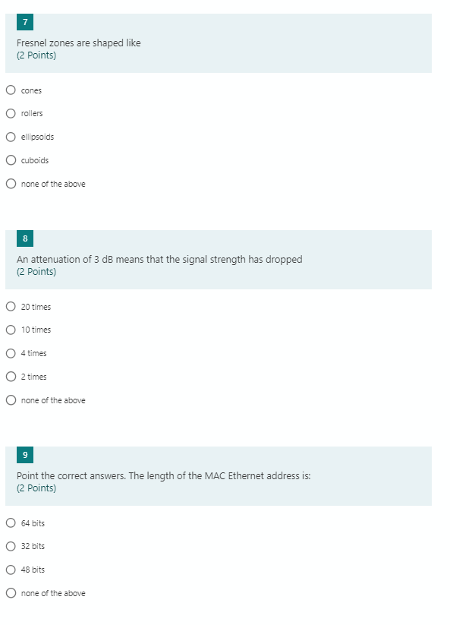Screen dimensions: 450x625
Task: Pick "none of the above" for question 7
Action: point(10,183)
